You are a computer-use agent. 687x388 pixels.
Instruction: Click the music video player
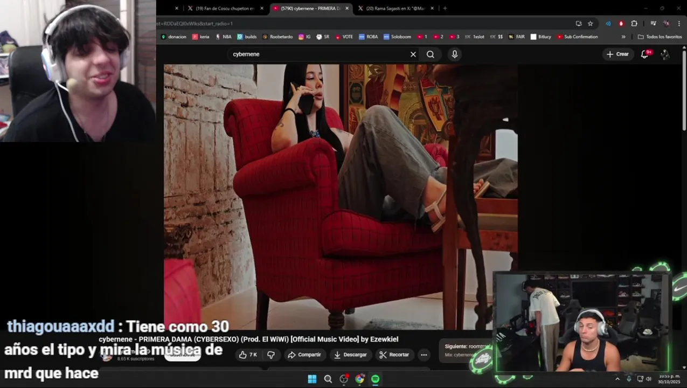341,197
